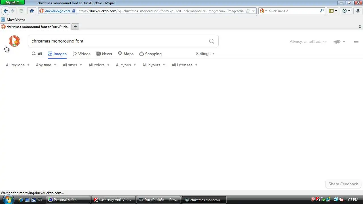Viewport: 363px width, 204px height.
Task: Show tab groups grid icon
Action: point(360,27)
